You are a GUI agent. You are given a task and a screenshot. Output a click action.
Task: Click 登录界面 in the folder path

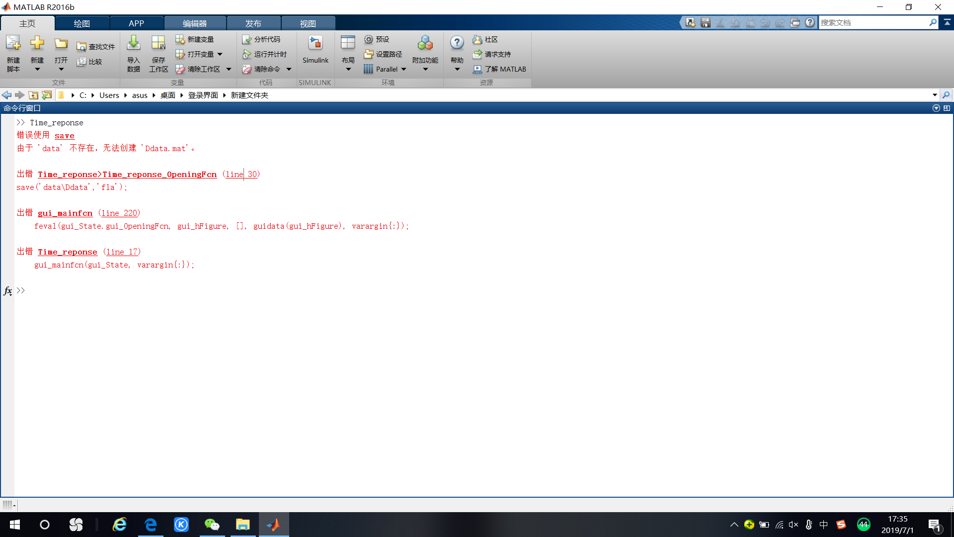(x=203, y=95)
